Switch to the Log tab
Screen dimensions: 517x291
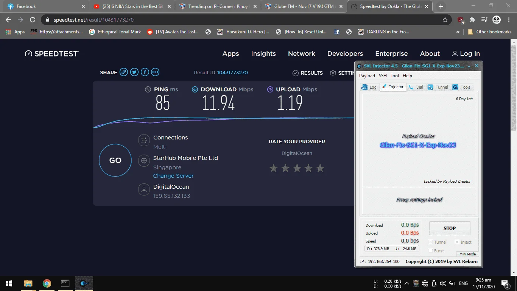[369, 87]
